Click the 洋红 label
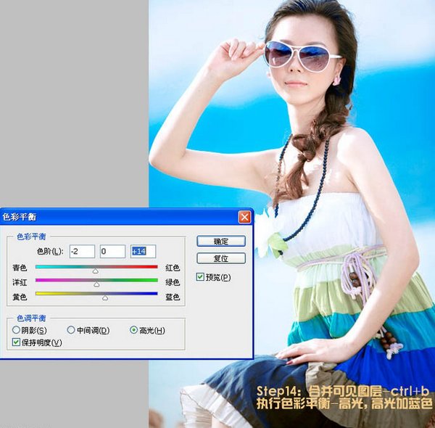The image size is (435, 428). click(x=20, y=282)
